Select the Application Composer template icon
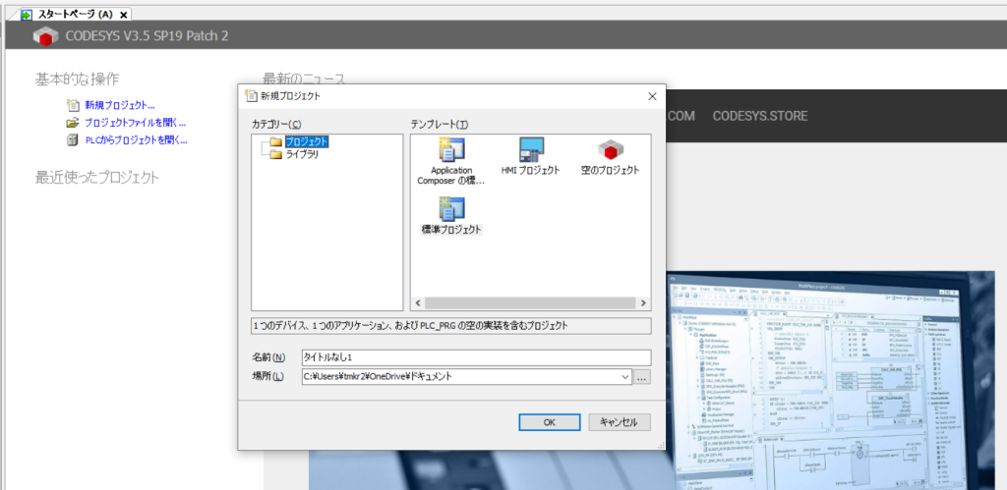 pyautogui.click(x=452, y=149)
